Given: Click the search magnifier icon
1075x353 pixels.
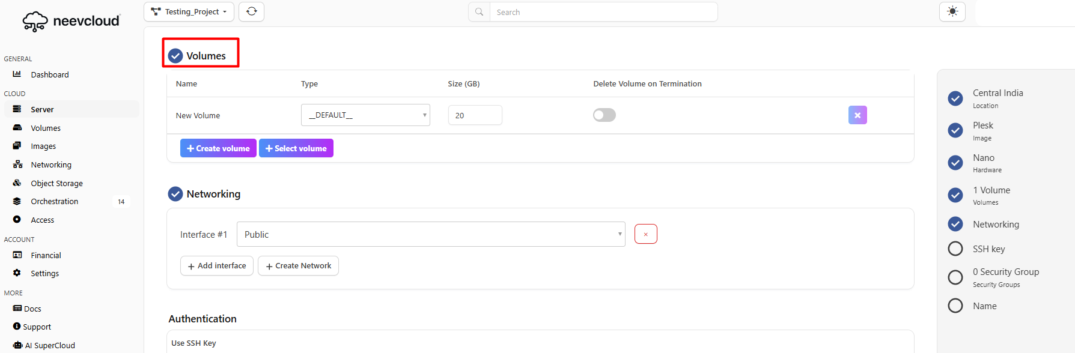Looking at the screenshot, I should [x=479, y=12].
